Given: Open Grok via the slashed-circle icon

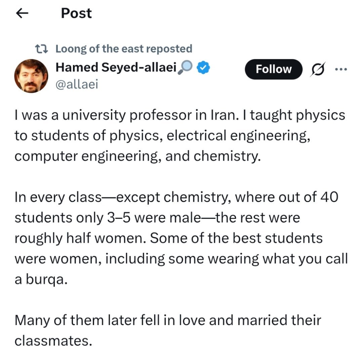Looking at the screenshot, I should (316, 69).
